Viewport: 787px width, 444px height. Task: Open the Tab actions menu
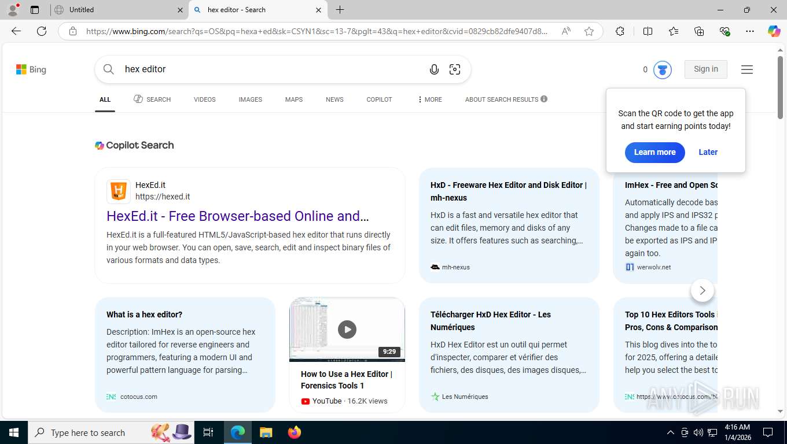[x=35, y=10]
